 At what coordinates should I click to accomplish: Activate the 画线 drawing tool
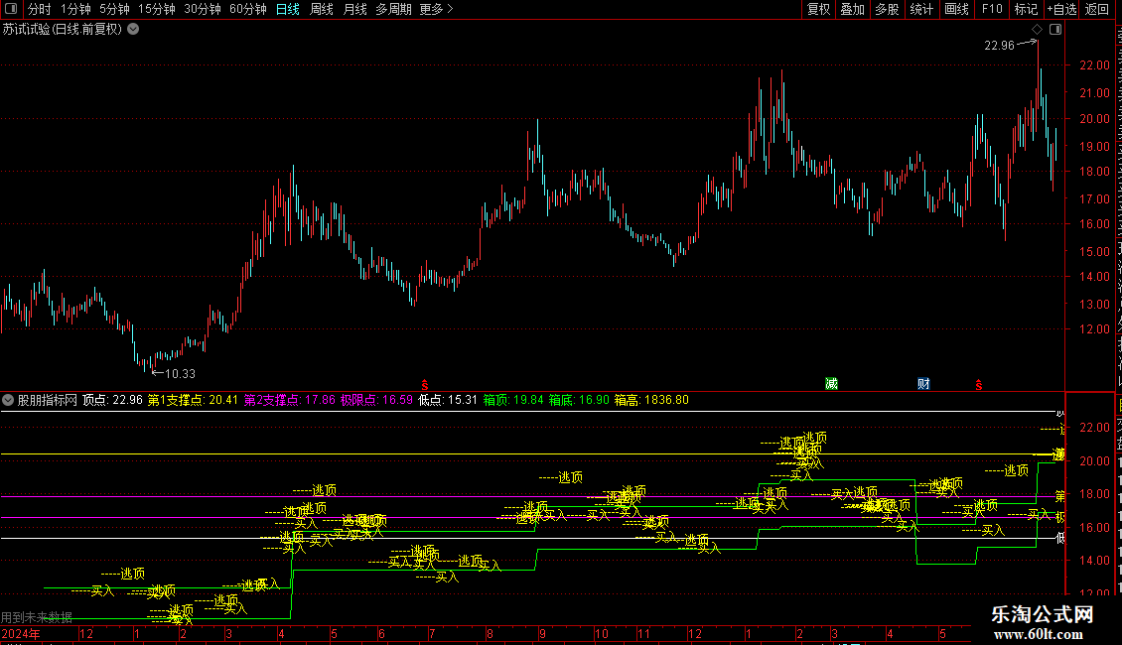pyautogui.click(x=957, y=9)
